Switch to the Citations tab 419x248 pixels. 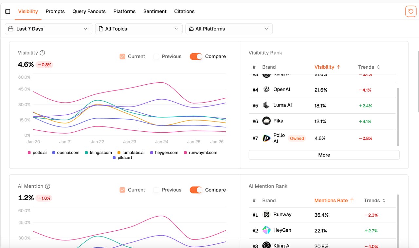(x=184, y=11)
